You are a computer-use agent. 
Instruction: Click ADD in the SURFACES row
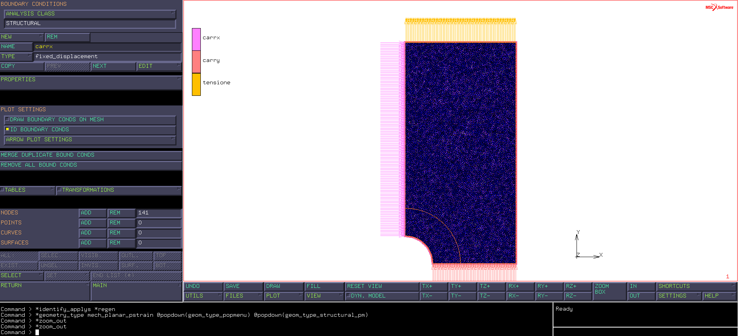[x=93, y=243]
